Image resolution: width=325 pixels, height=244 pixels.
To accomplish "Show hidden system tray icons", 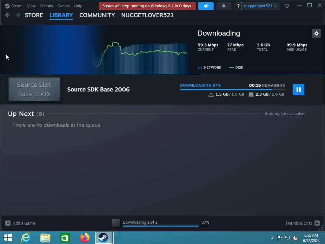I will pyautogui.click(x=272, y=238).
